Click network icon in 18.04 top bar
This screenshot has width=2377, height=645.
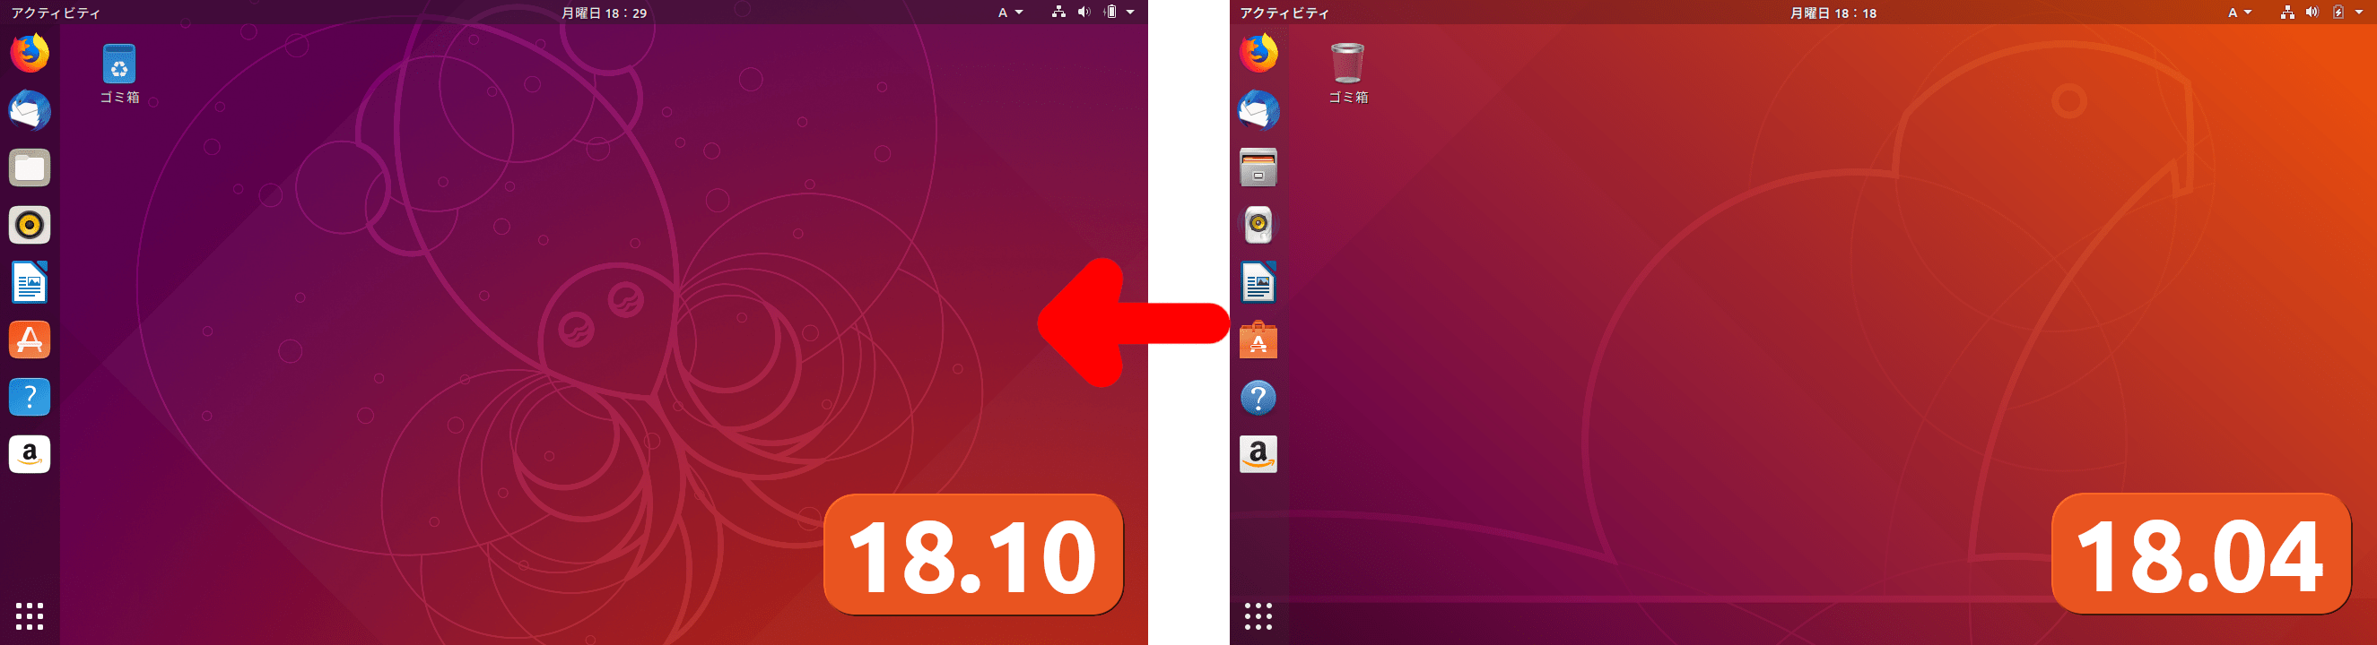click(x=2287, y=12)
